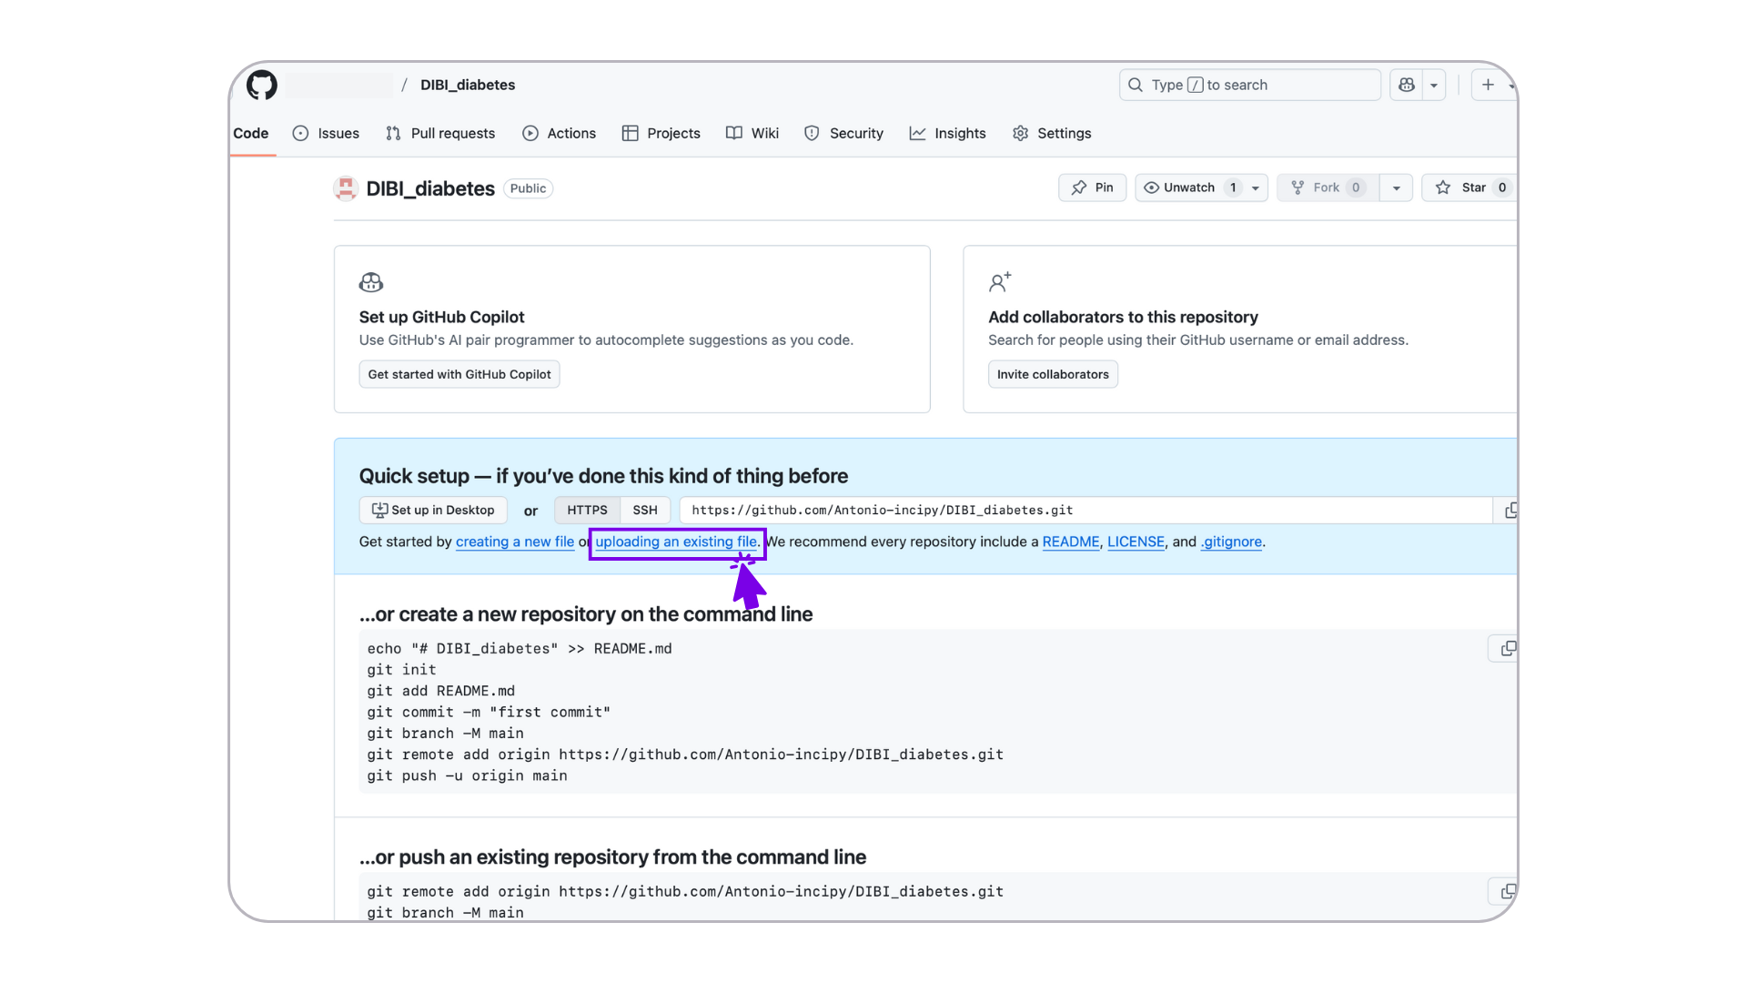
Task: Expand the Unwatch notifications dropdown arrow
Action: [1256, 187]
